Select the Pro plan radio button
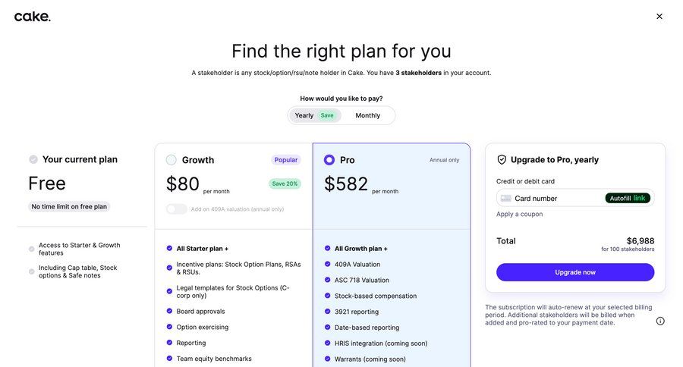 pos(329,160)
